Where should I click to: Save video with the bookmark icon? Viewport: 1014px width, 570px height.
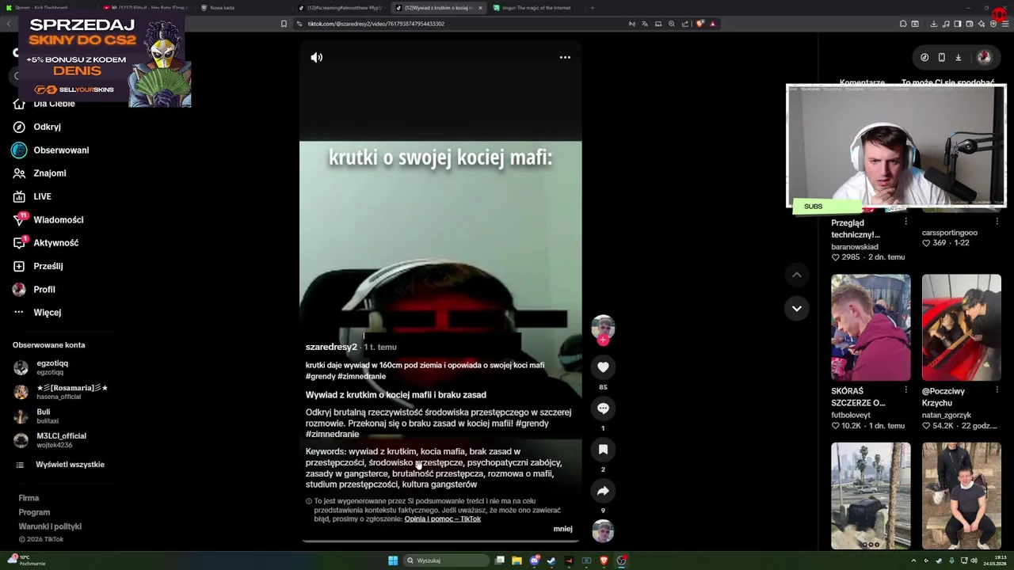[x=603, y=450]
